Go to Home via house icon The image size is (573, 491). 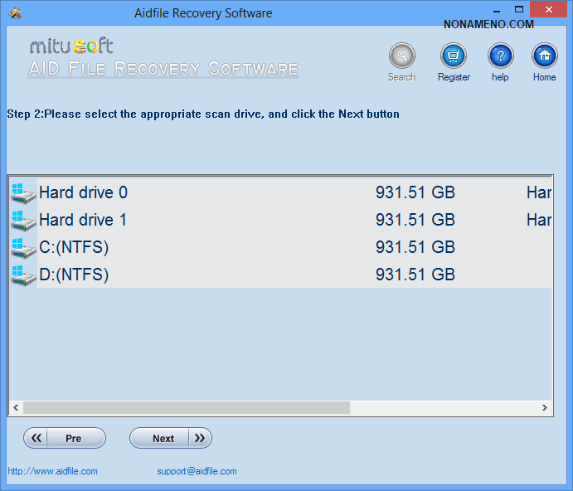544,56
